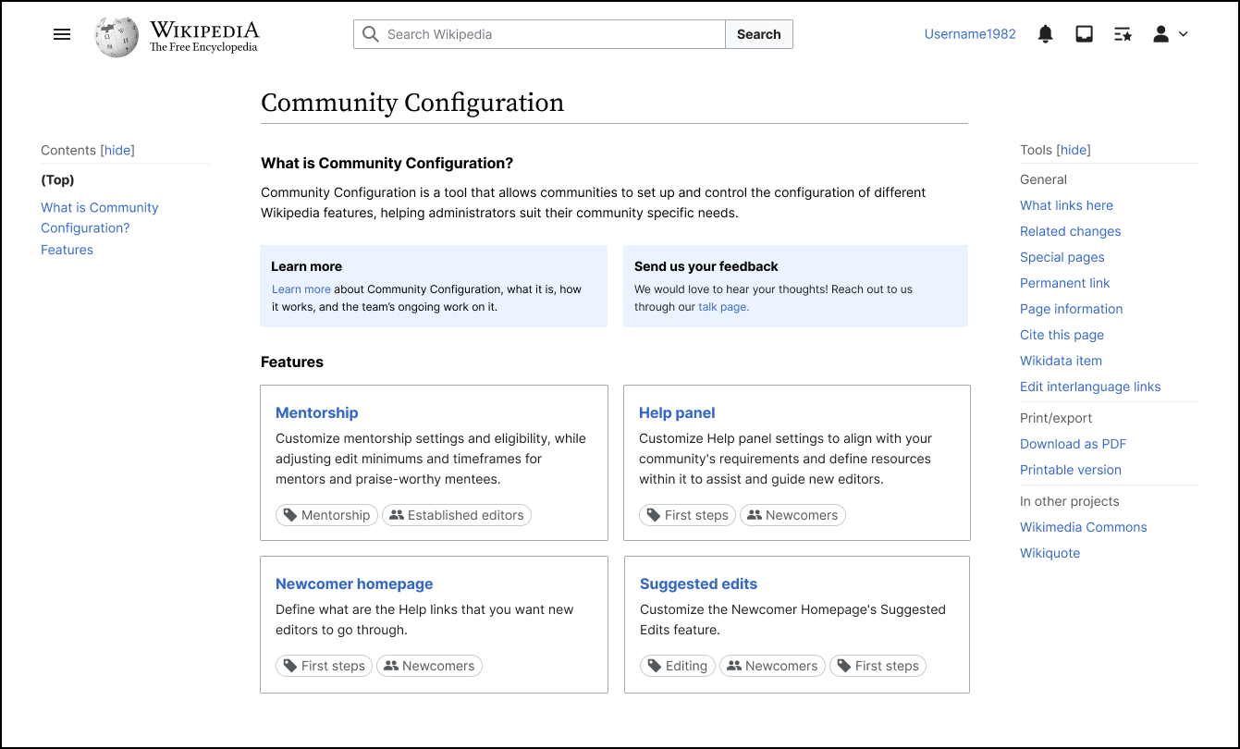Open Username1982 user page link

(970, 34)
